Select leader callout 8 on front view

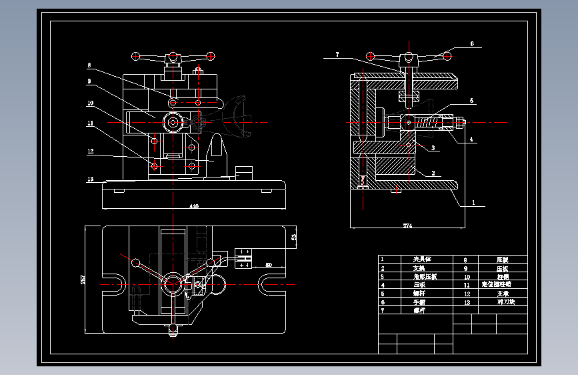coord(89,65)
